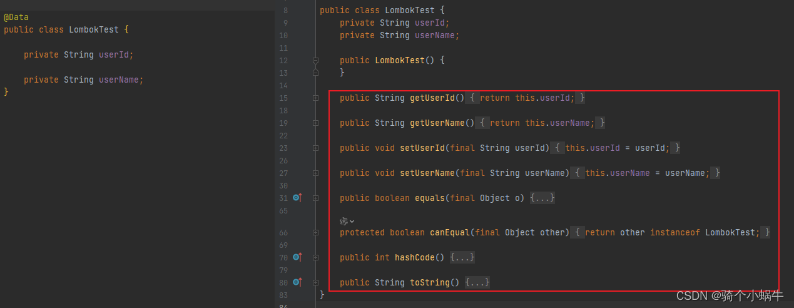Collapse the LombokTest constructor fold marker on line 12
Screen dimensions: 794x308
[x=315, y=61]
